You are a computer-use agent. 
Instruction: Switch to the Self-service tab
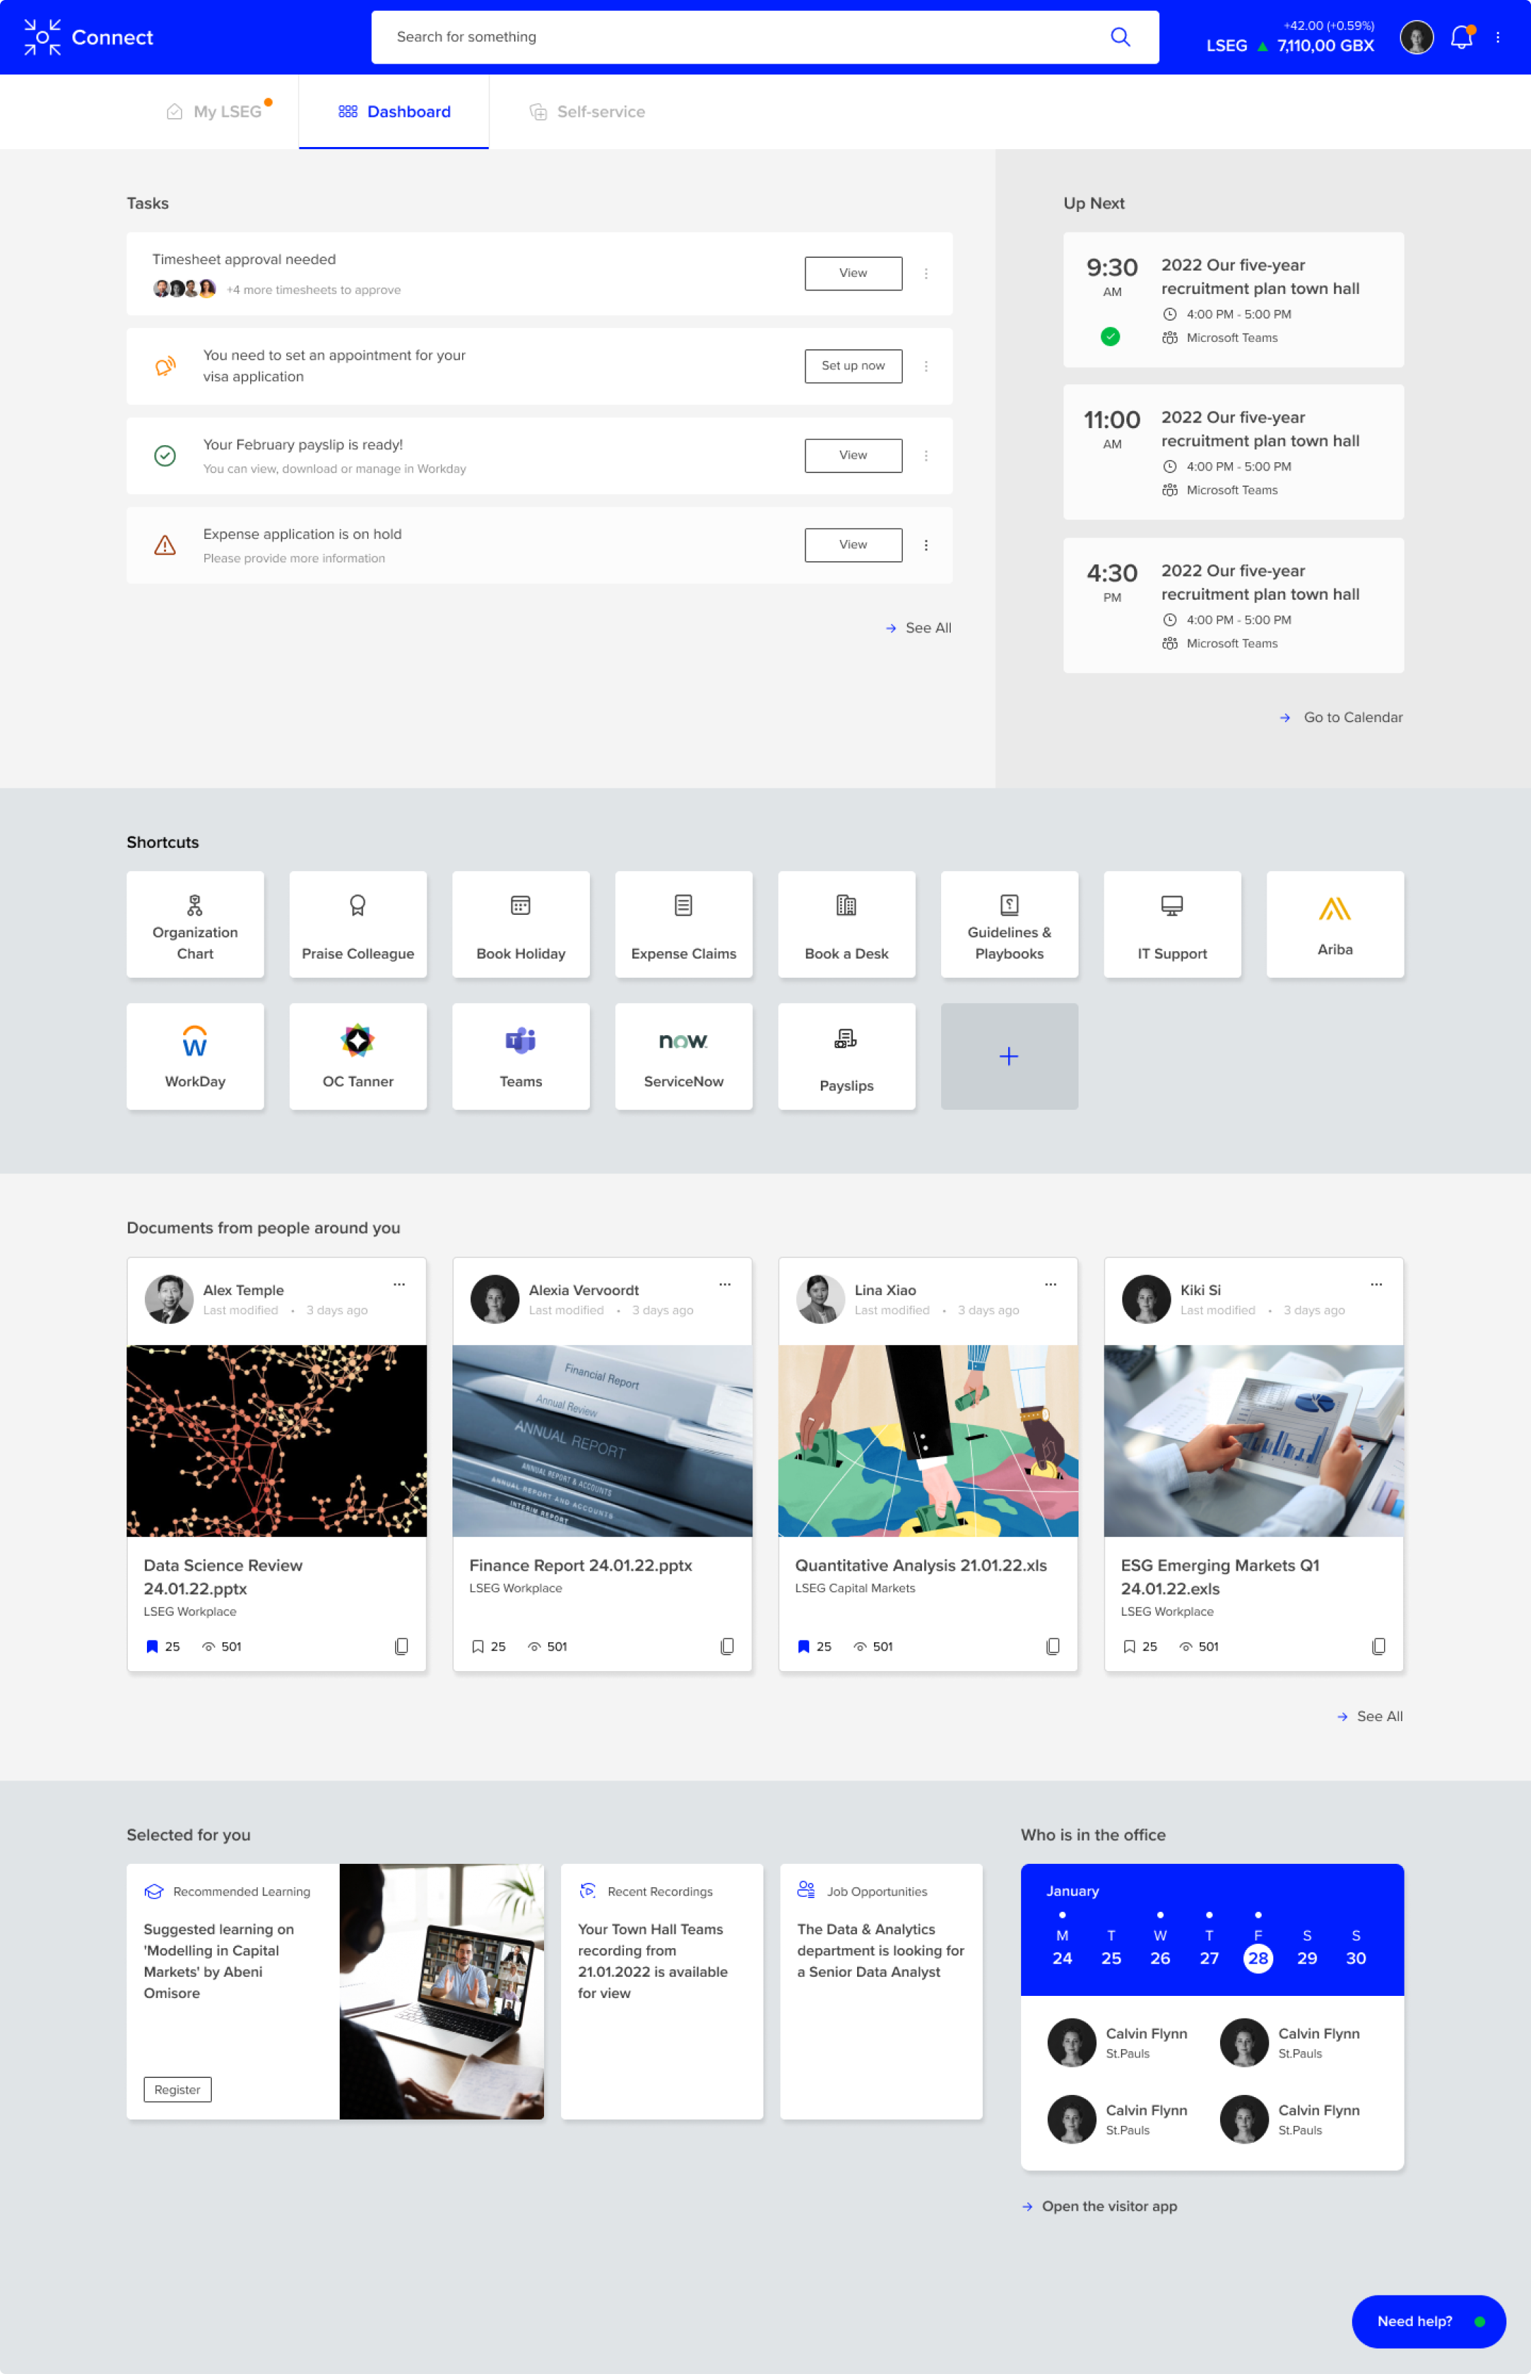pyautogui.click(x=599, y=111)
